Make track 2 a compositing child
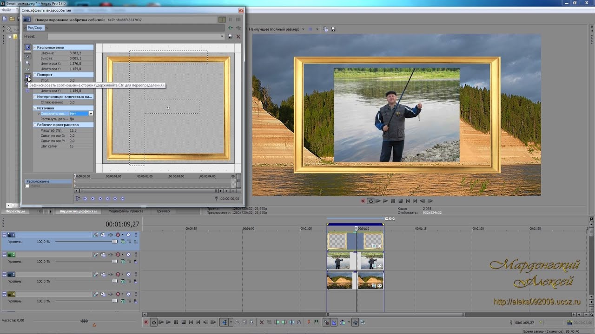Image resolution: width=595 pixels, height=334 pixels. [x=135, y=261]
